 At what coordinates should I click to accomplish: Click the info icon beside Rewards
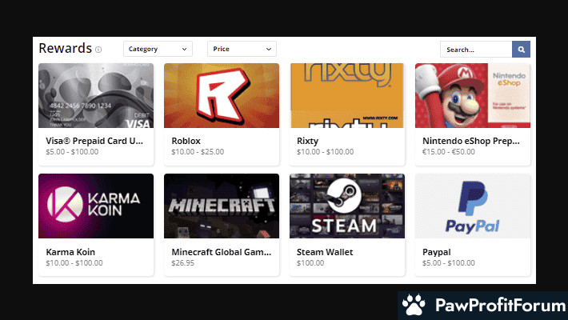tap(98, 50)
